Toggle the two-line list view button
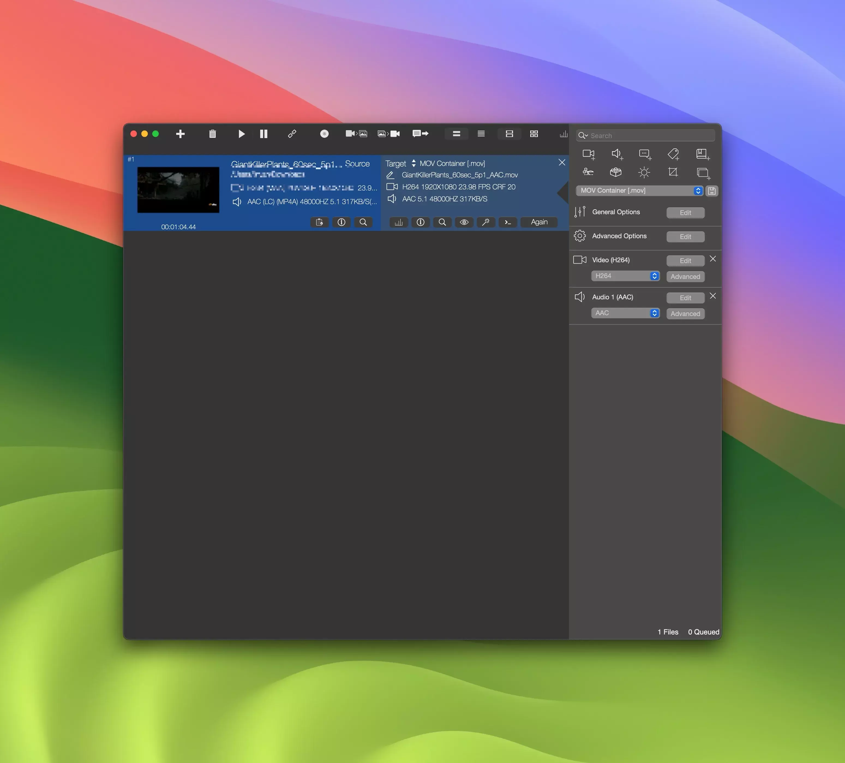This screenshot has width=845, height=763. point(457,134)
